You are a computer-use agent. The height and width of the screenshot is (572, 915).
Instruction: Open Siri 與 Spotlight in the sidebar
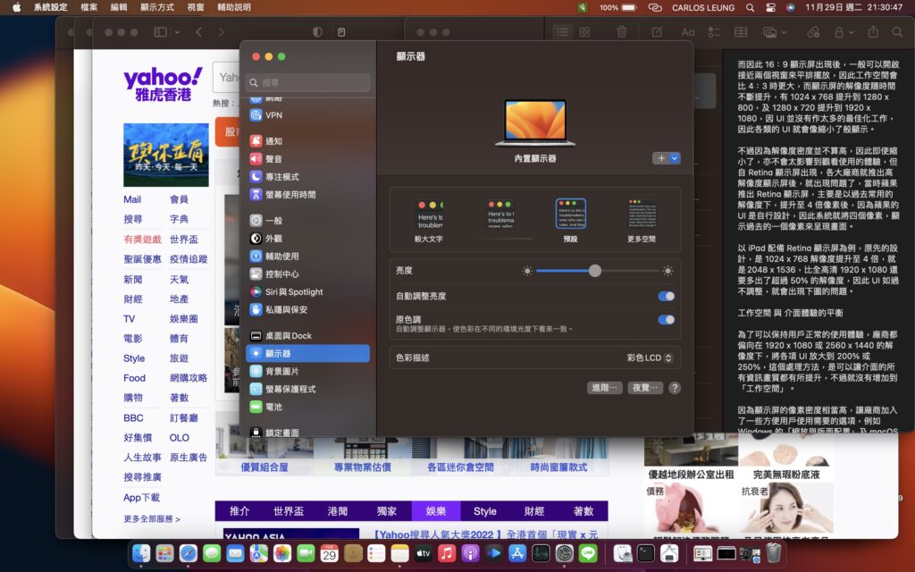pyautogui.click(x=307, y=292)
